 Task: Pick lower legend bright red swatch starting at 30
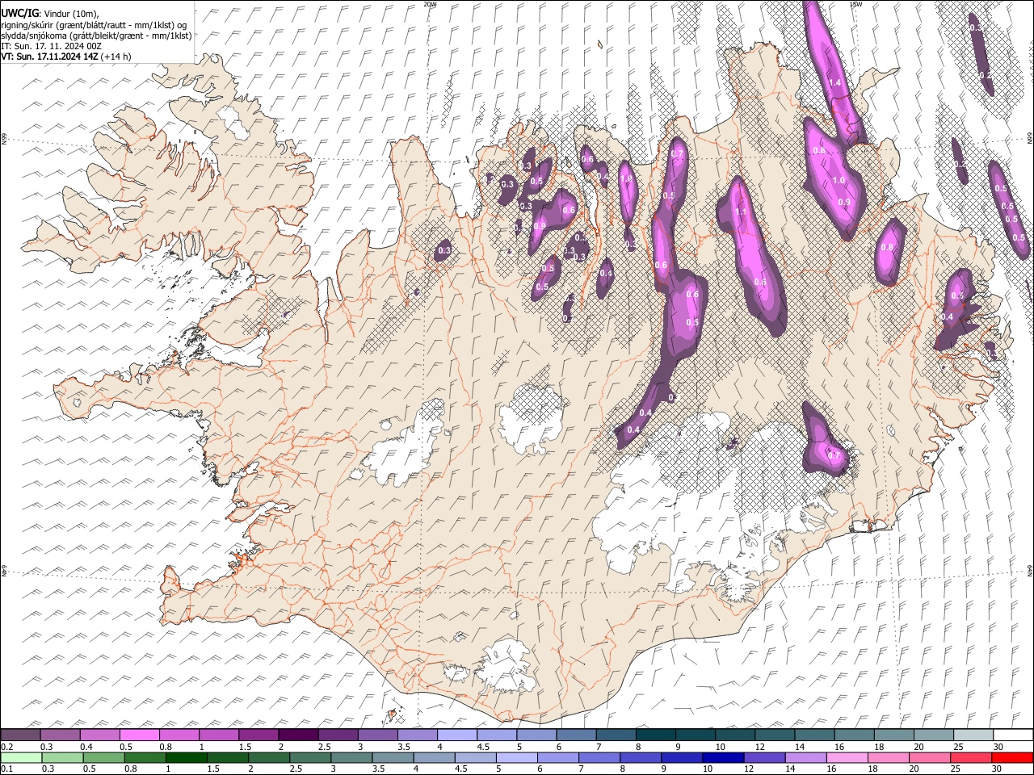click(x=1012, y=757)
